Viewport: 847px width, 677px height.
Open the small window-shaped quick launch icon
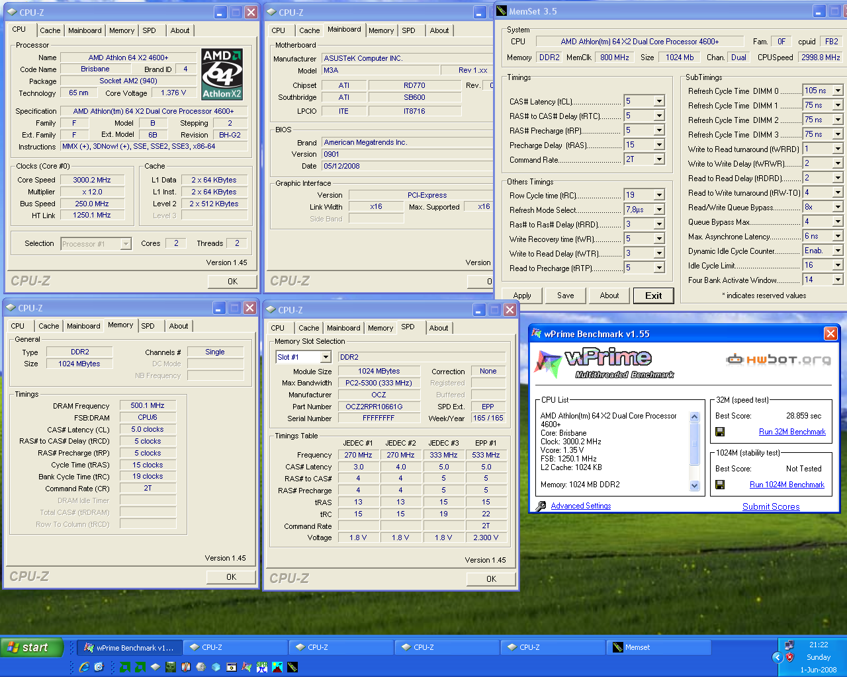pos(231,667)
